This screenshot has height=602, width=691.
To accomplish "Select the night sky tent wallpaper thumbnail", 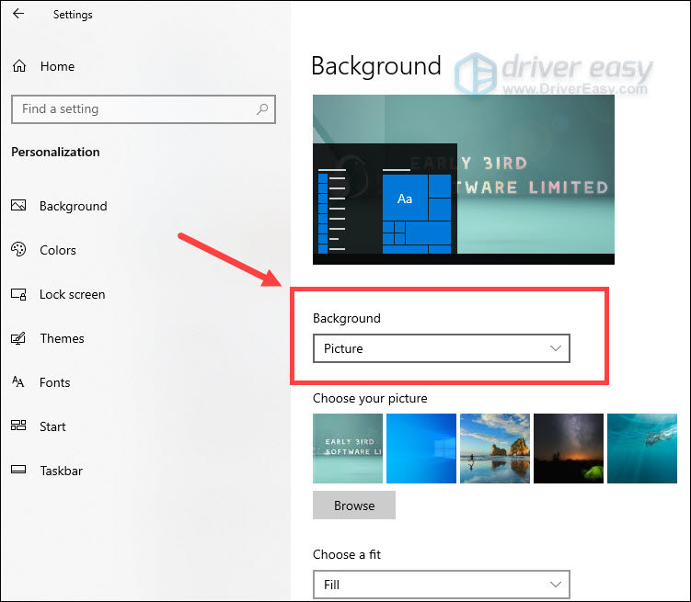I will tap(569, 449).
